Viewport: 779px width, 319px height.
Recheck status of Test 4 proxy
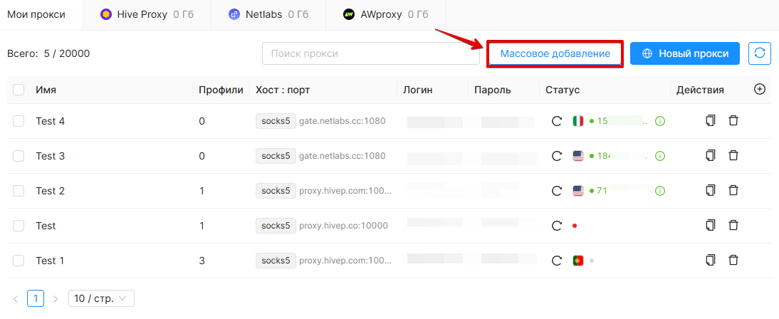click(x=557, y=121)
